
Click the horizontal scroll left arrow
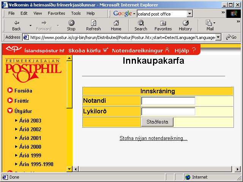(x=76, y=169)
